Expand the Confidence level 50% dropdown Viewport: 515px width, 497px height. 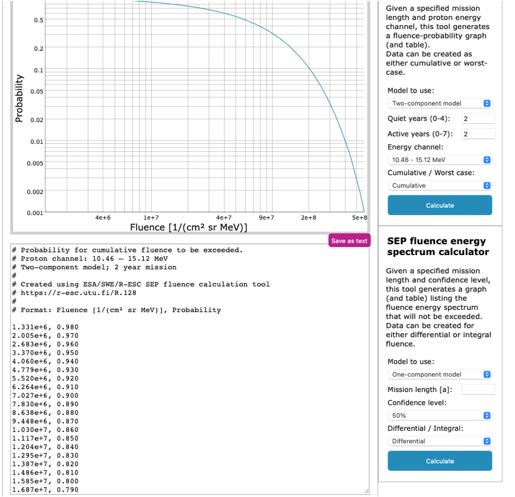[439, 415]
